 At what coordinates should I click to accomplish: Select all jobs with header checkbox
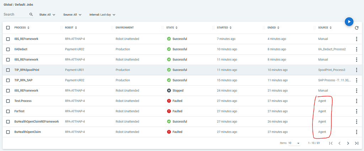(x=8, y=28)
